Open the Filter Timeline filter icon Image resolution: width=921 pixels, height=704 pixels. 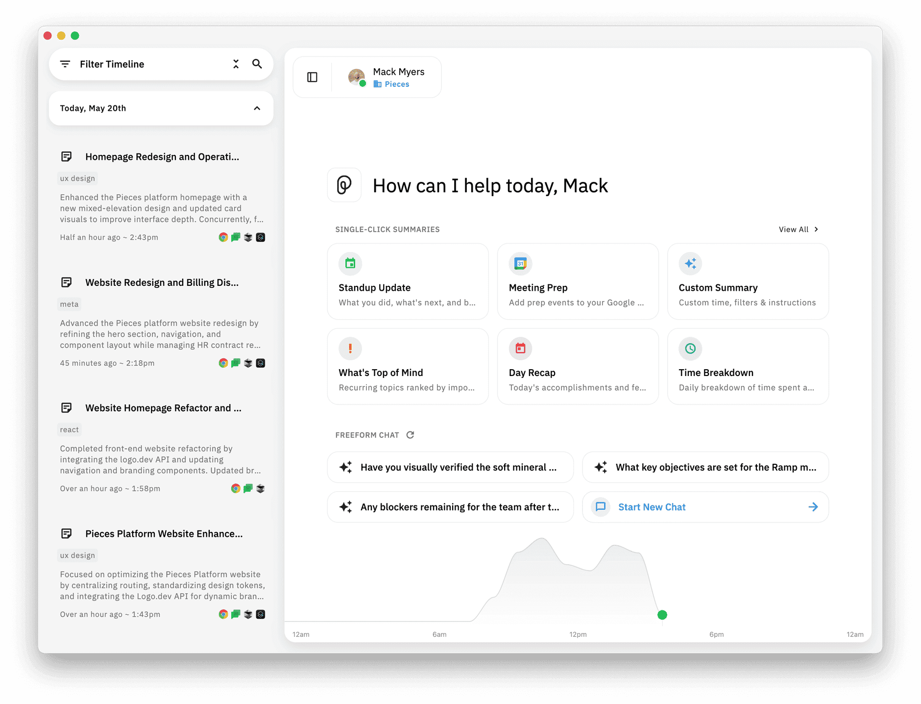(65, 64)
